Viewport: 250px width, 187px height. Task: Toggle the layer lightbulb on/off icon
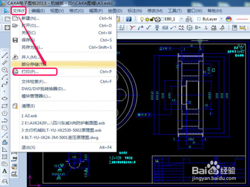tap(141, 19)
